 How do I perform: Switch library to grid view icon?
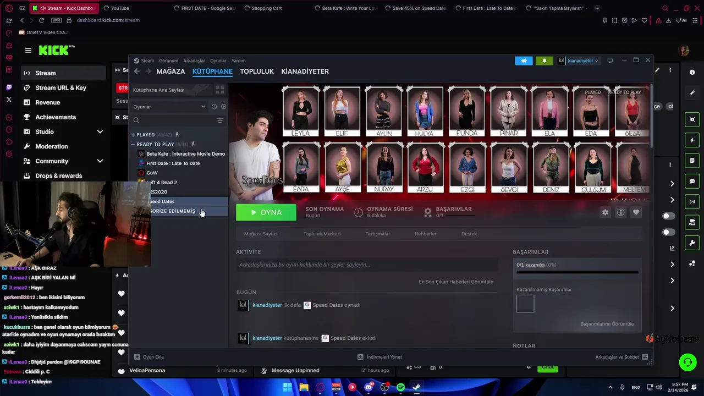(x=219, y=90)
